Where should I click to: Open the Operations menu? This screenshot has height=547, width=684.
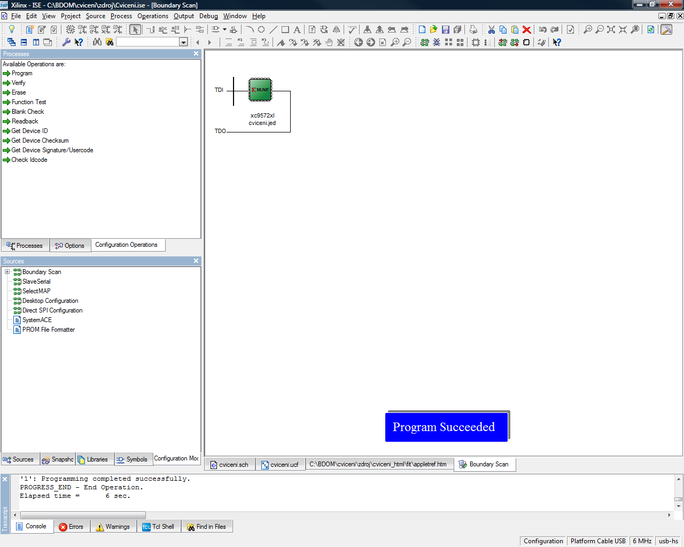point(152,16)
